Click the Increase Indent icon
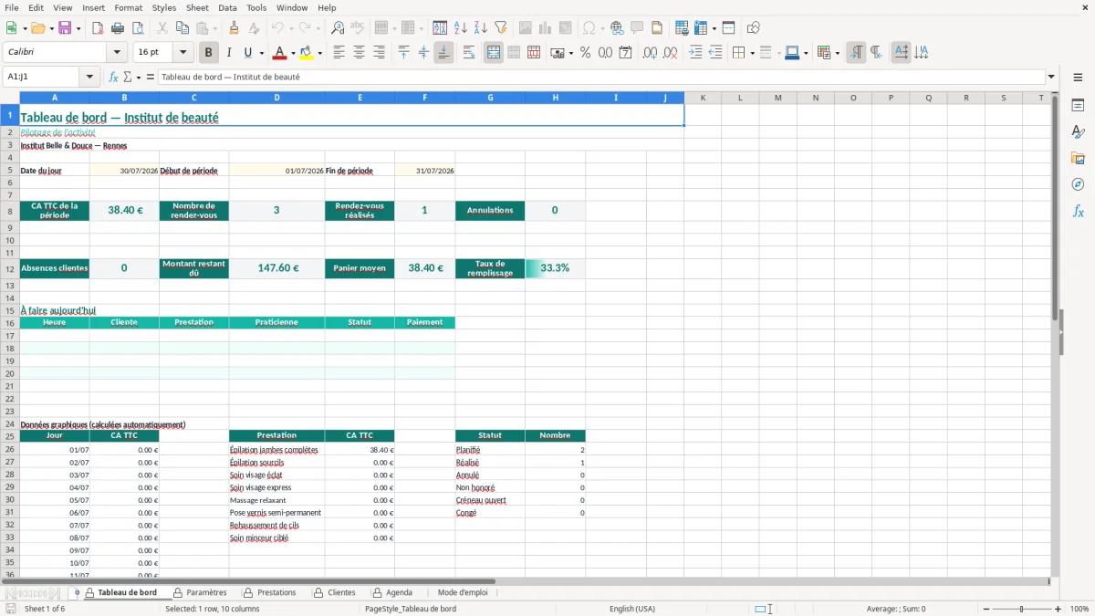Viewport: 1095px width, 616px height. pos(695,53)
